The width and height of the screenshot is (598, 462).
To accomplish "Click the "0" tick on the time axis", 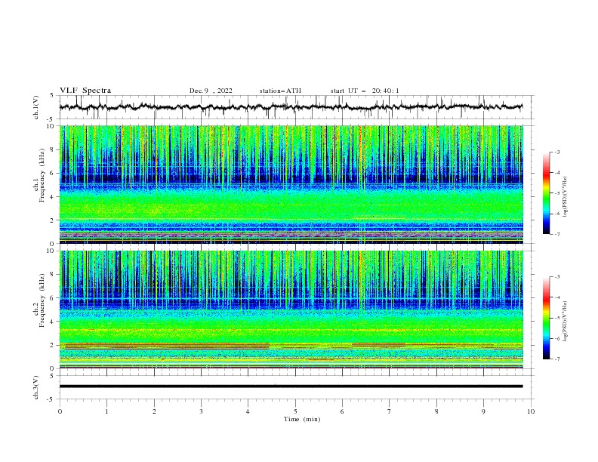I will coord(60,411).
